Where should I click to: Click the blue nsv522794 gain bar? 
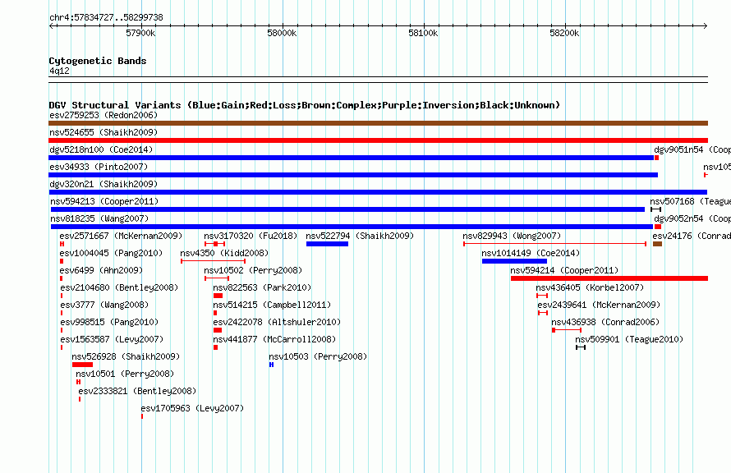pyautogui.click(x=327, y=244)
